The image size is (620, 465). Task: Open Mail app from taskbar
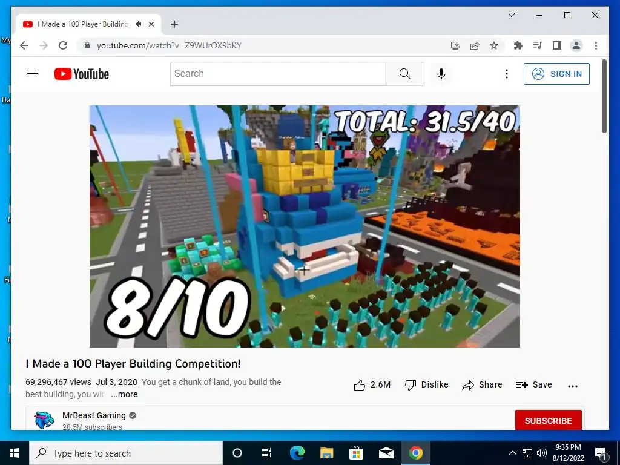386,453
